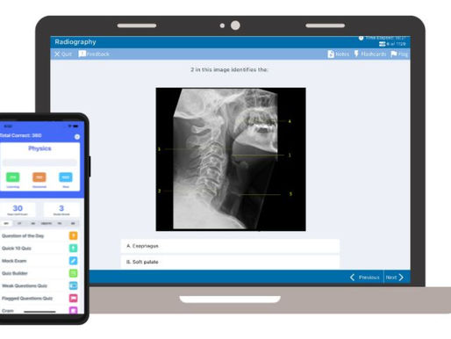
Task: Click the time elapsed clock icon
Action: (361, 38)
